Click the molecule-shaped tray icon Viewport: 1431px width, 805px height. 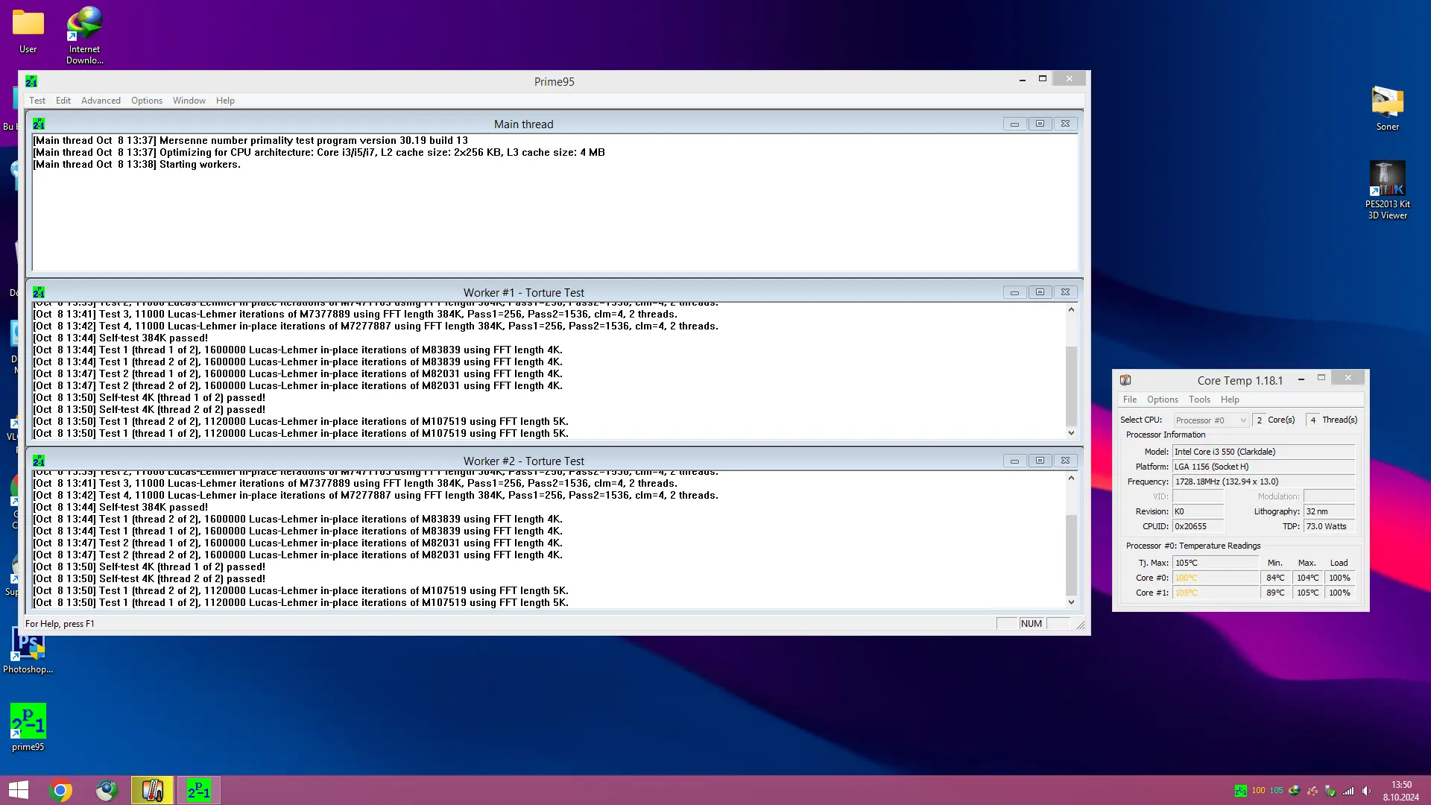(1312, 791)
